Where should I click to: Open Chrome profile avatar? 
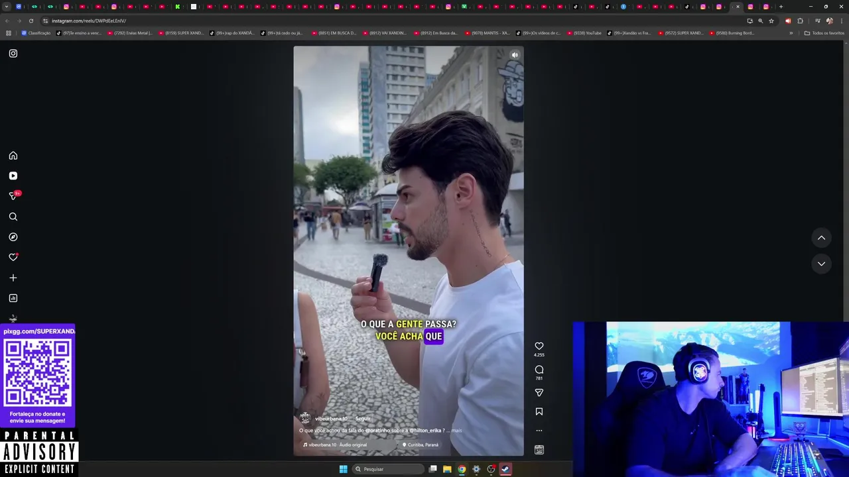tap(829, 21)
